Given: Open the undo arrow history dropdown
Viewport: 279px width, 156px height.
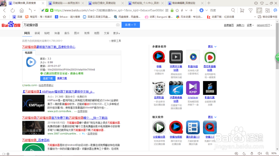Looking at the screenshot, I should pyautogui.click(x=35, y=11).
